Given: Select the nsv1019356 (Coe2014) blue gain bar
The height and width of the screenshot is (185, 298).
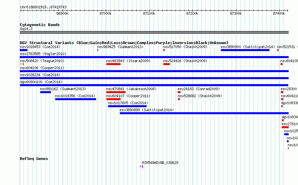Looking at the screenshot, I should coord(76,99).
